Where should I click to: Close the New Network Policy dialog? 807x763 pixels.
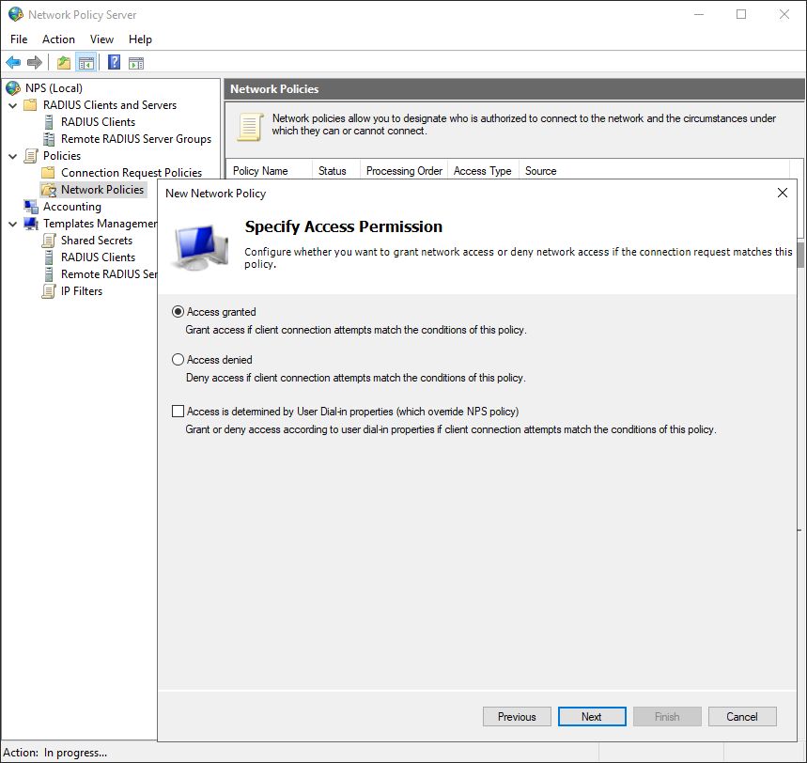coord(783,193)
